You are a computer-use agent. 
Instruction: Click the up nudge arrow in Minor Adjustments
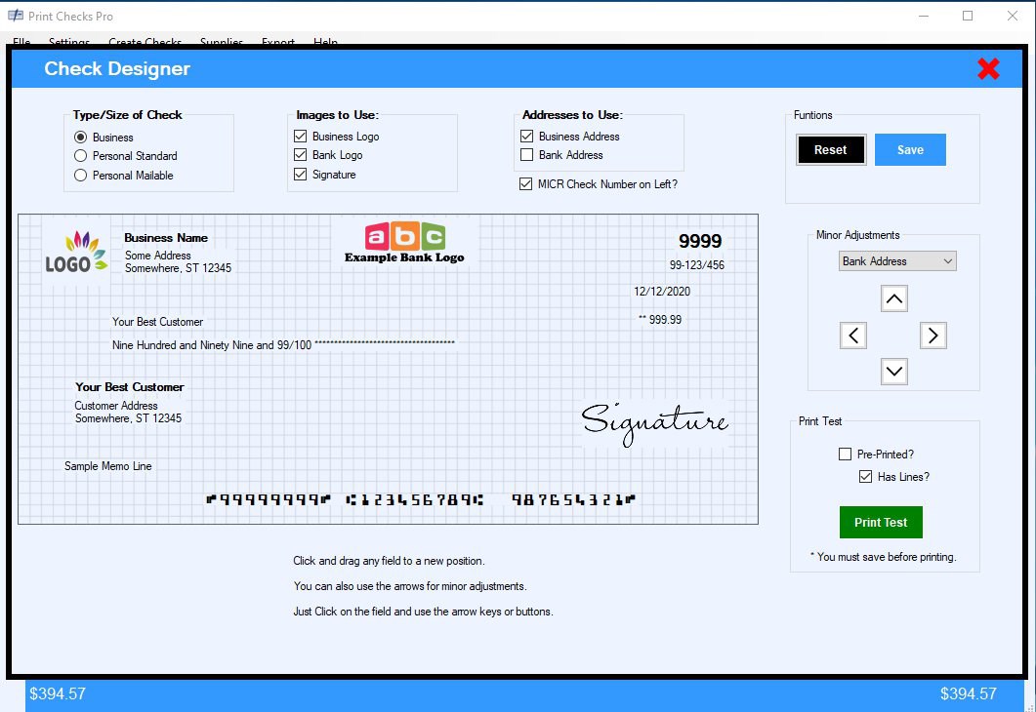tap(893, 298)
